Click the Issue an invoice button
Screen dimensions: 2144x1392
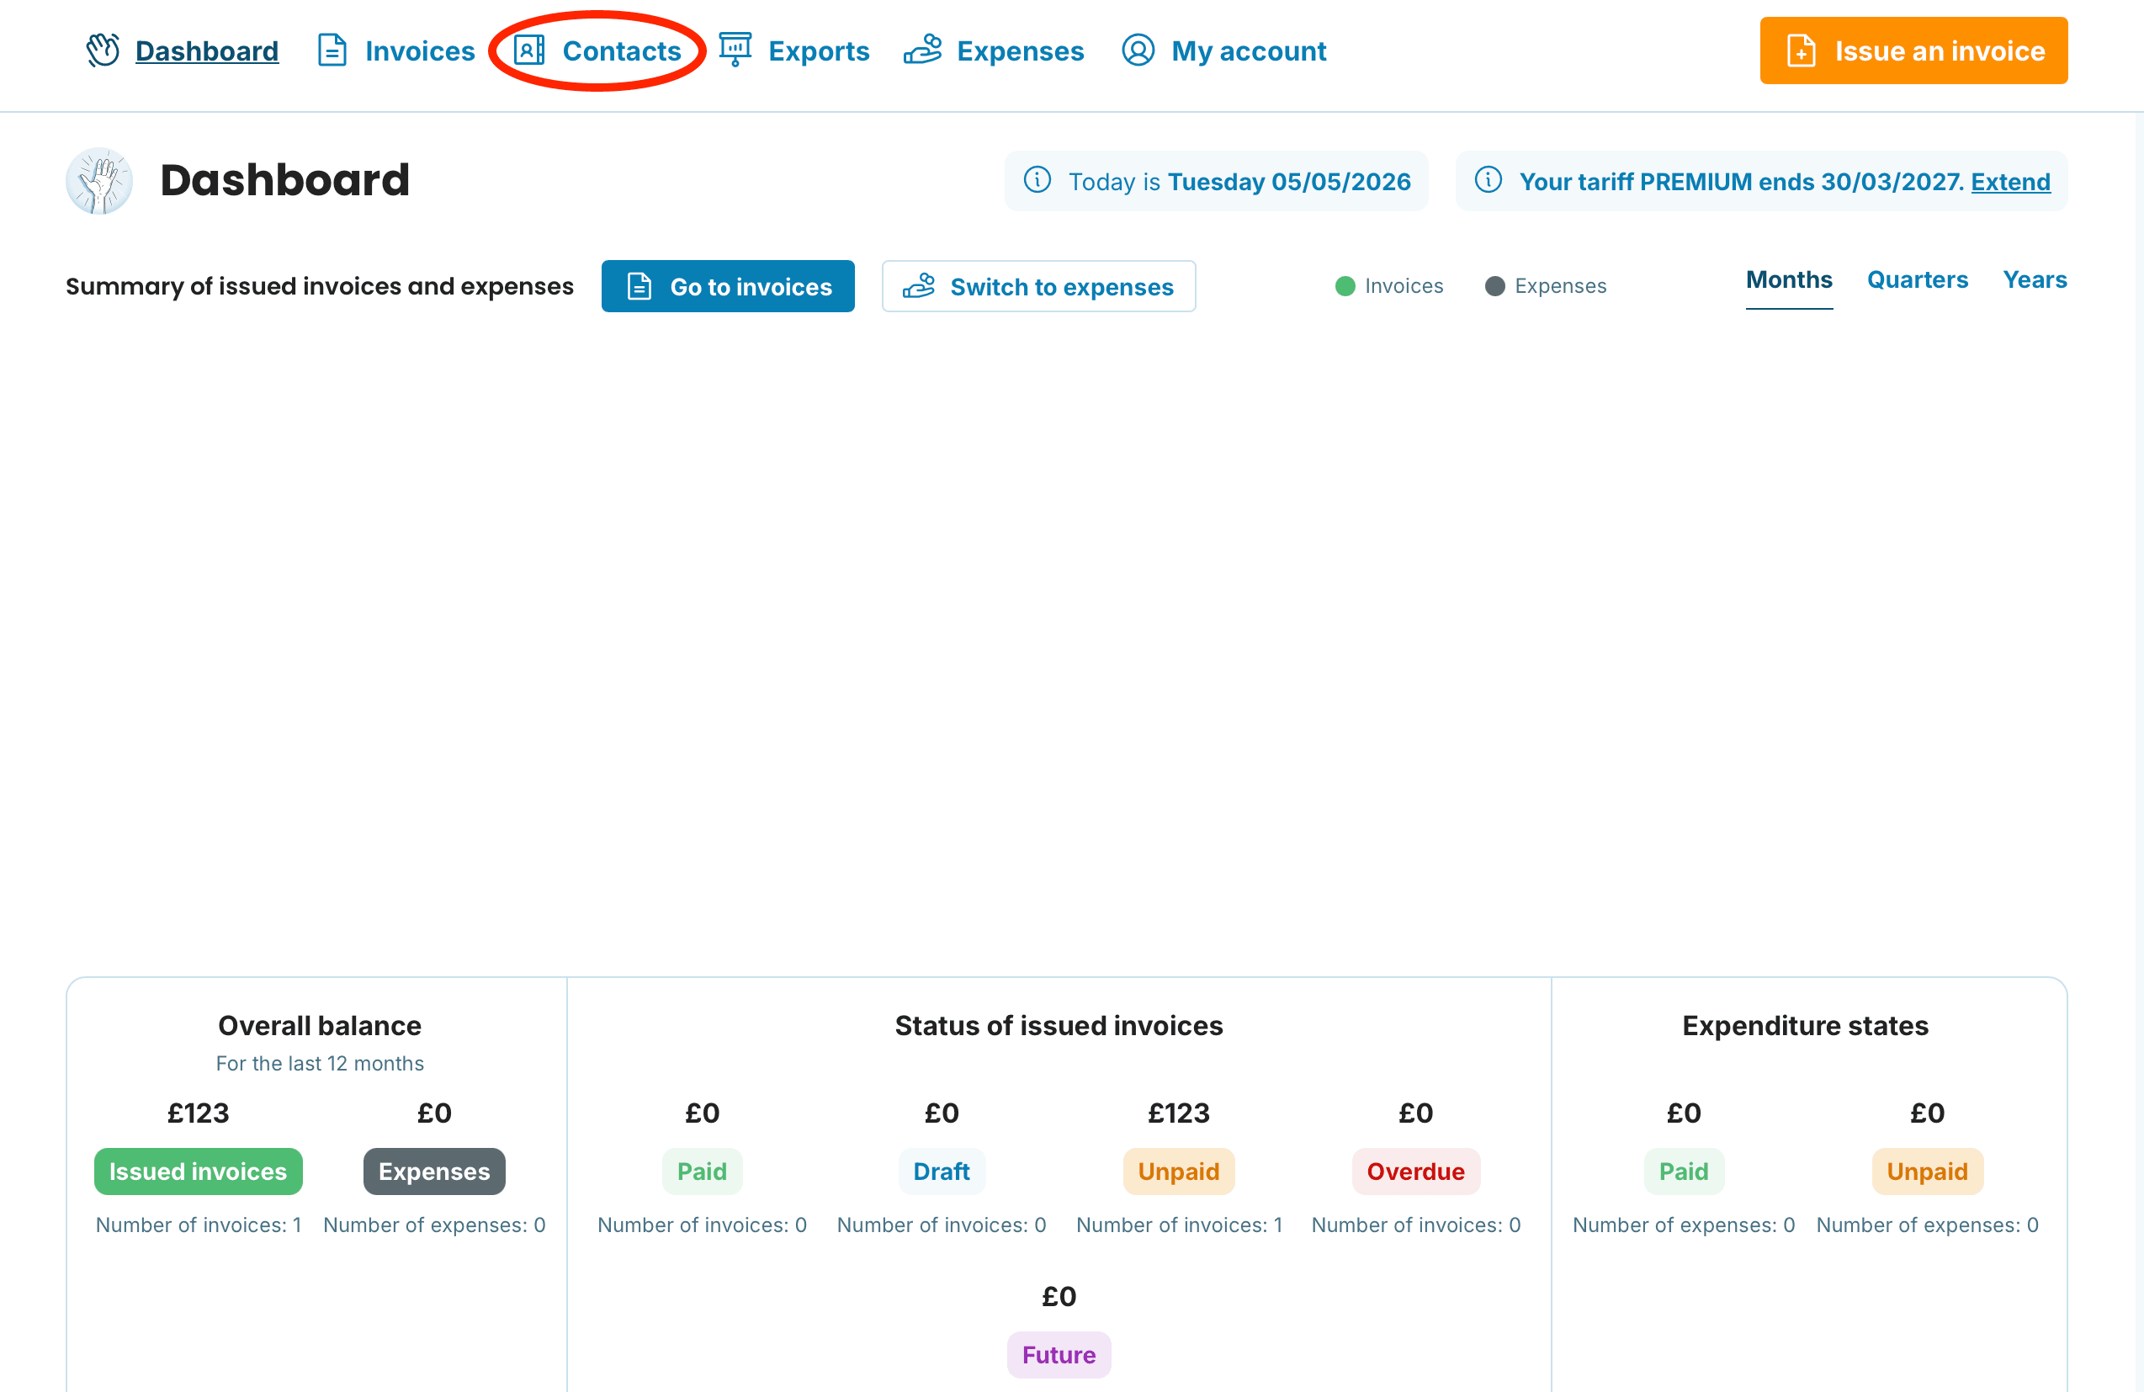point(1913,50)
